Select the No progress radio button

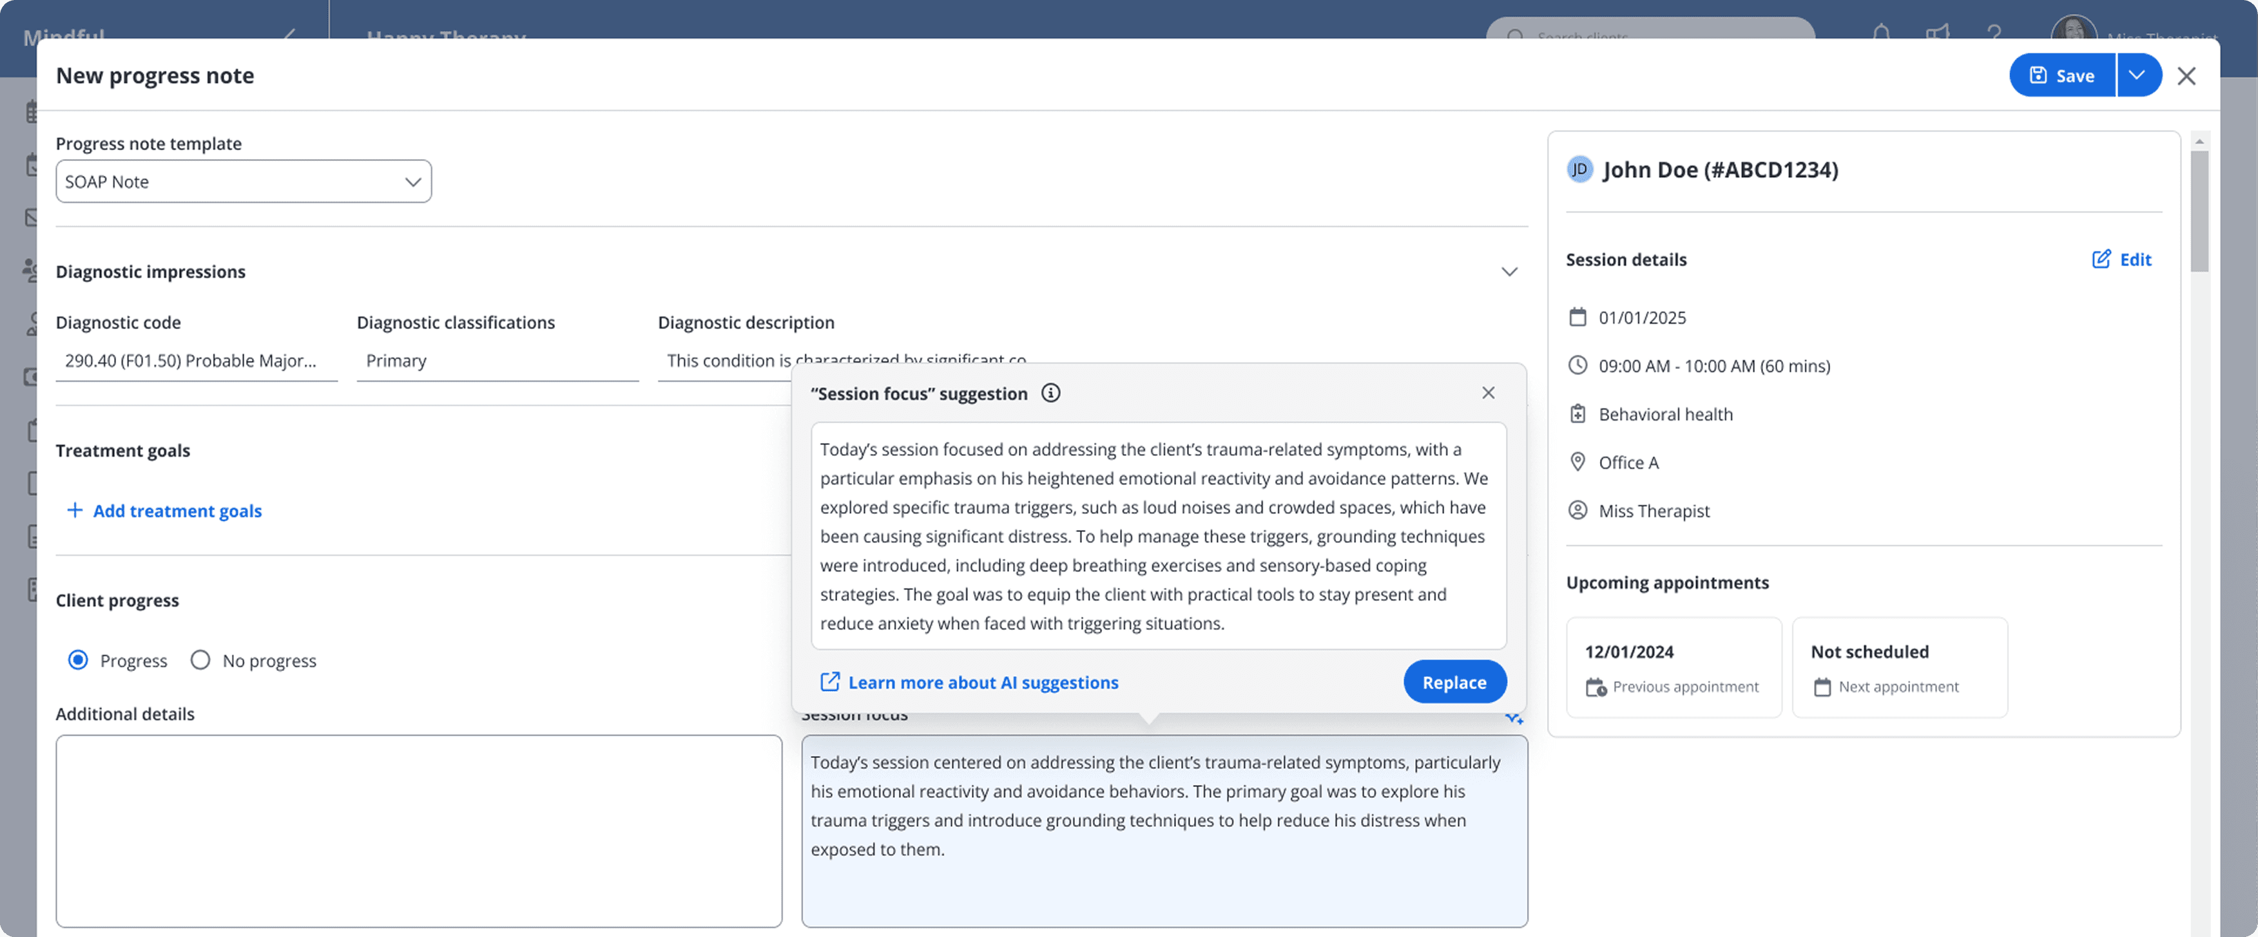(200, 660)
